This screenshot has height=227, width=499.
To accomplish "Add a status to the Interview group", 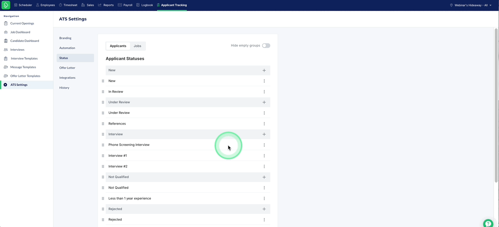I will click(264, 134).
